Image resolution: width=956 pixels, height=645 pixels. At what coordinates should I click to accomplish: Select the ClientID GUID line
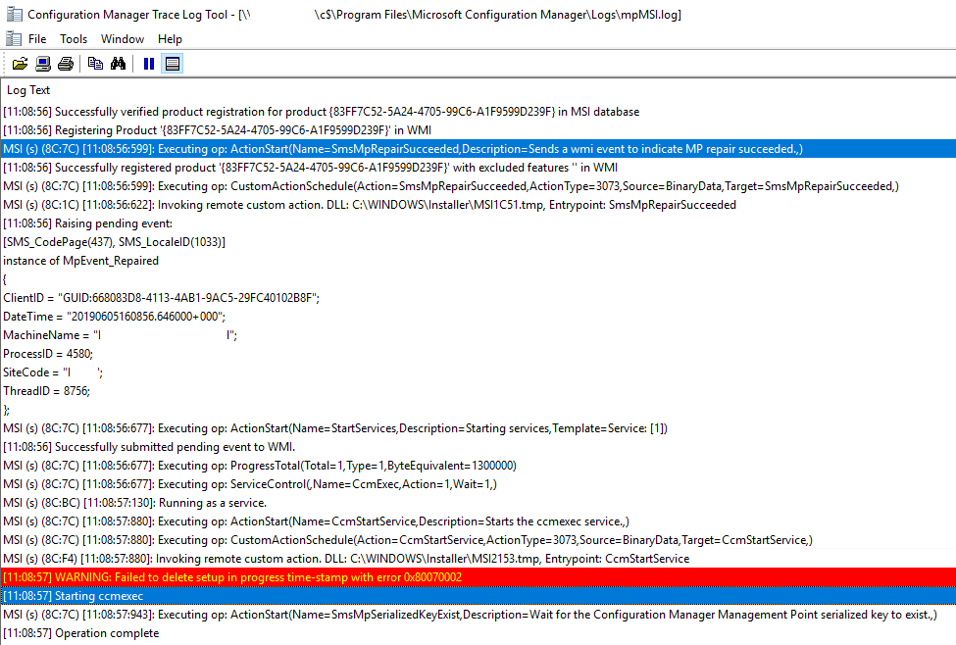click(478, 298)
